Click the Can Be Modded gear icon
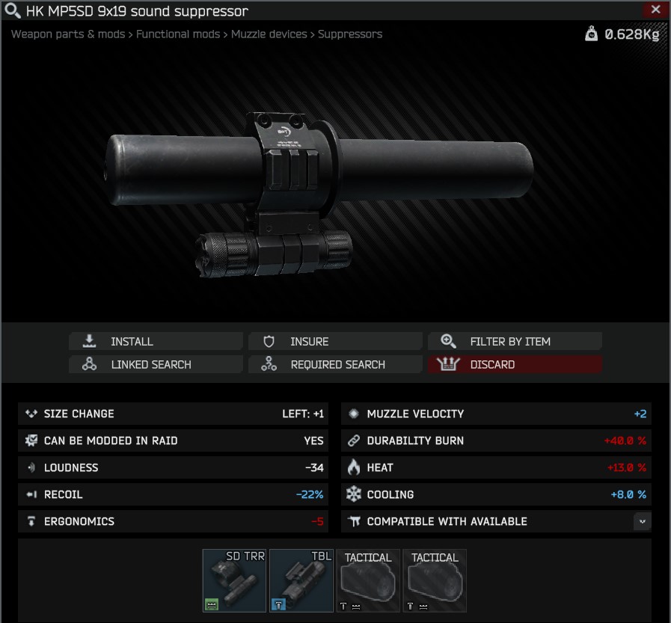The width and height of the screenshot is (671, 623). 31,441
